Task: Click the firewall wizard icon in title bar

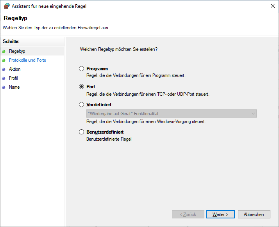Action: 6,6
